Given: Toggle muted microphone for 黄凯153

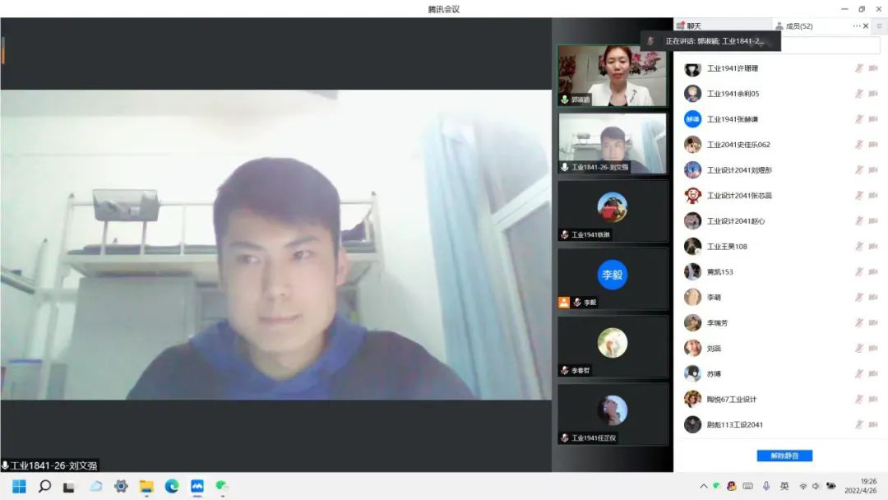Looking at the screenshot, I should coord(859,272).
